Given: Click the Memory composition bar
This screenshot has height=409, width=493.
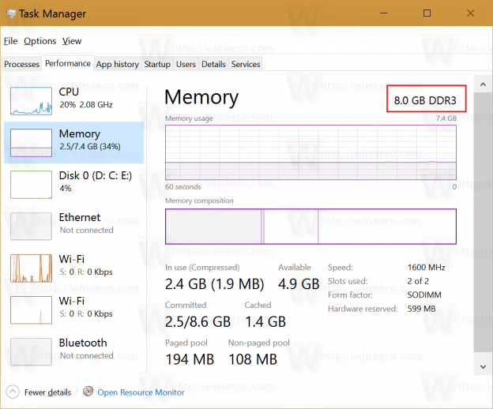Looking at the screenshot, I should point(310,226).
